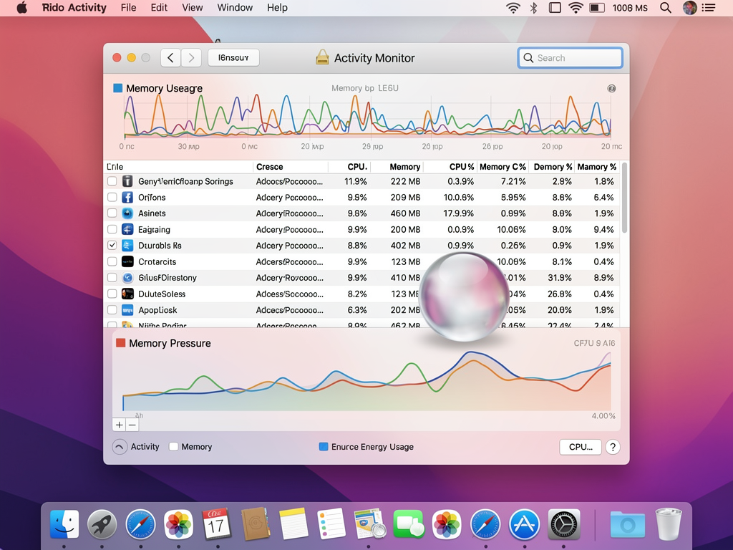Click the Apopliosk process icon
733x550 pixels.
pyautogui.click(x=127, y=309)
